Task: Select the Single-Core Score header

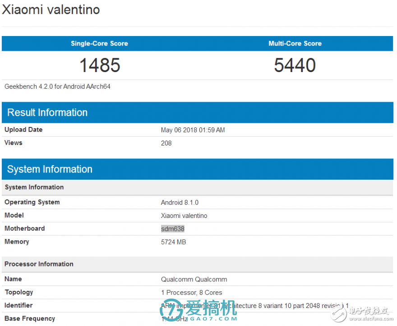Action: [99, 44]
